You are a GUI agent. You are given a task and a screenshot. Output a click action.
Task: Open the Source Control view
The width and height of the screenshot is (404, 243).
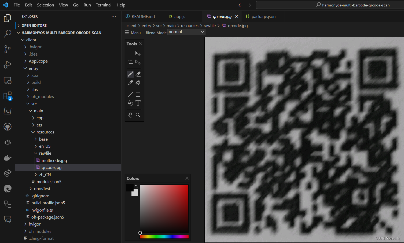[8, 49]
